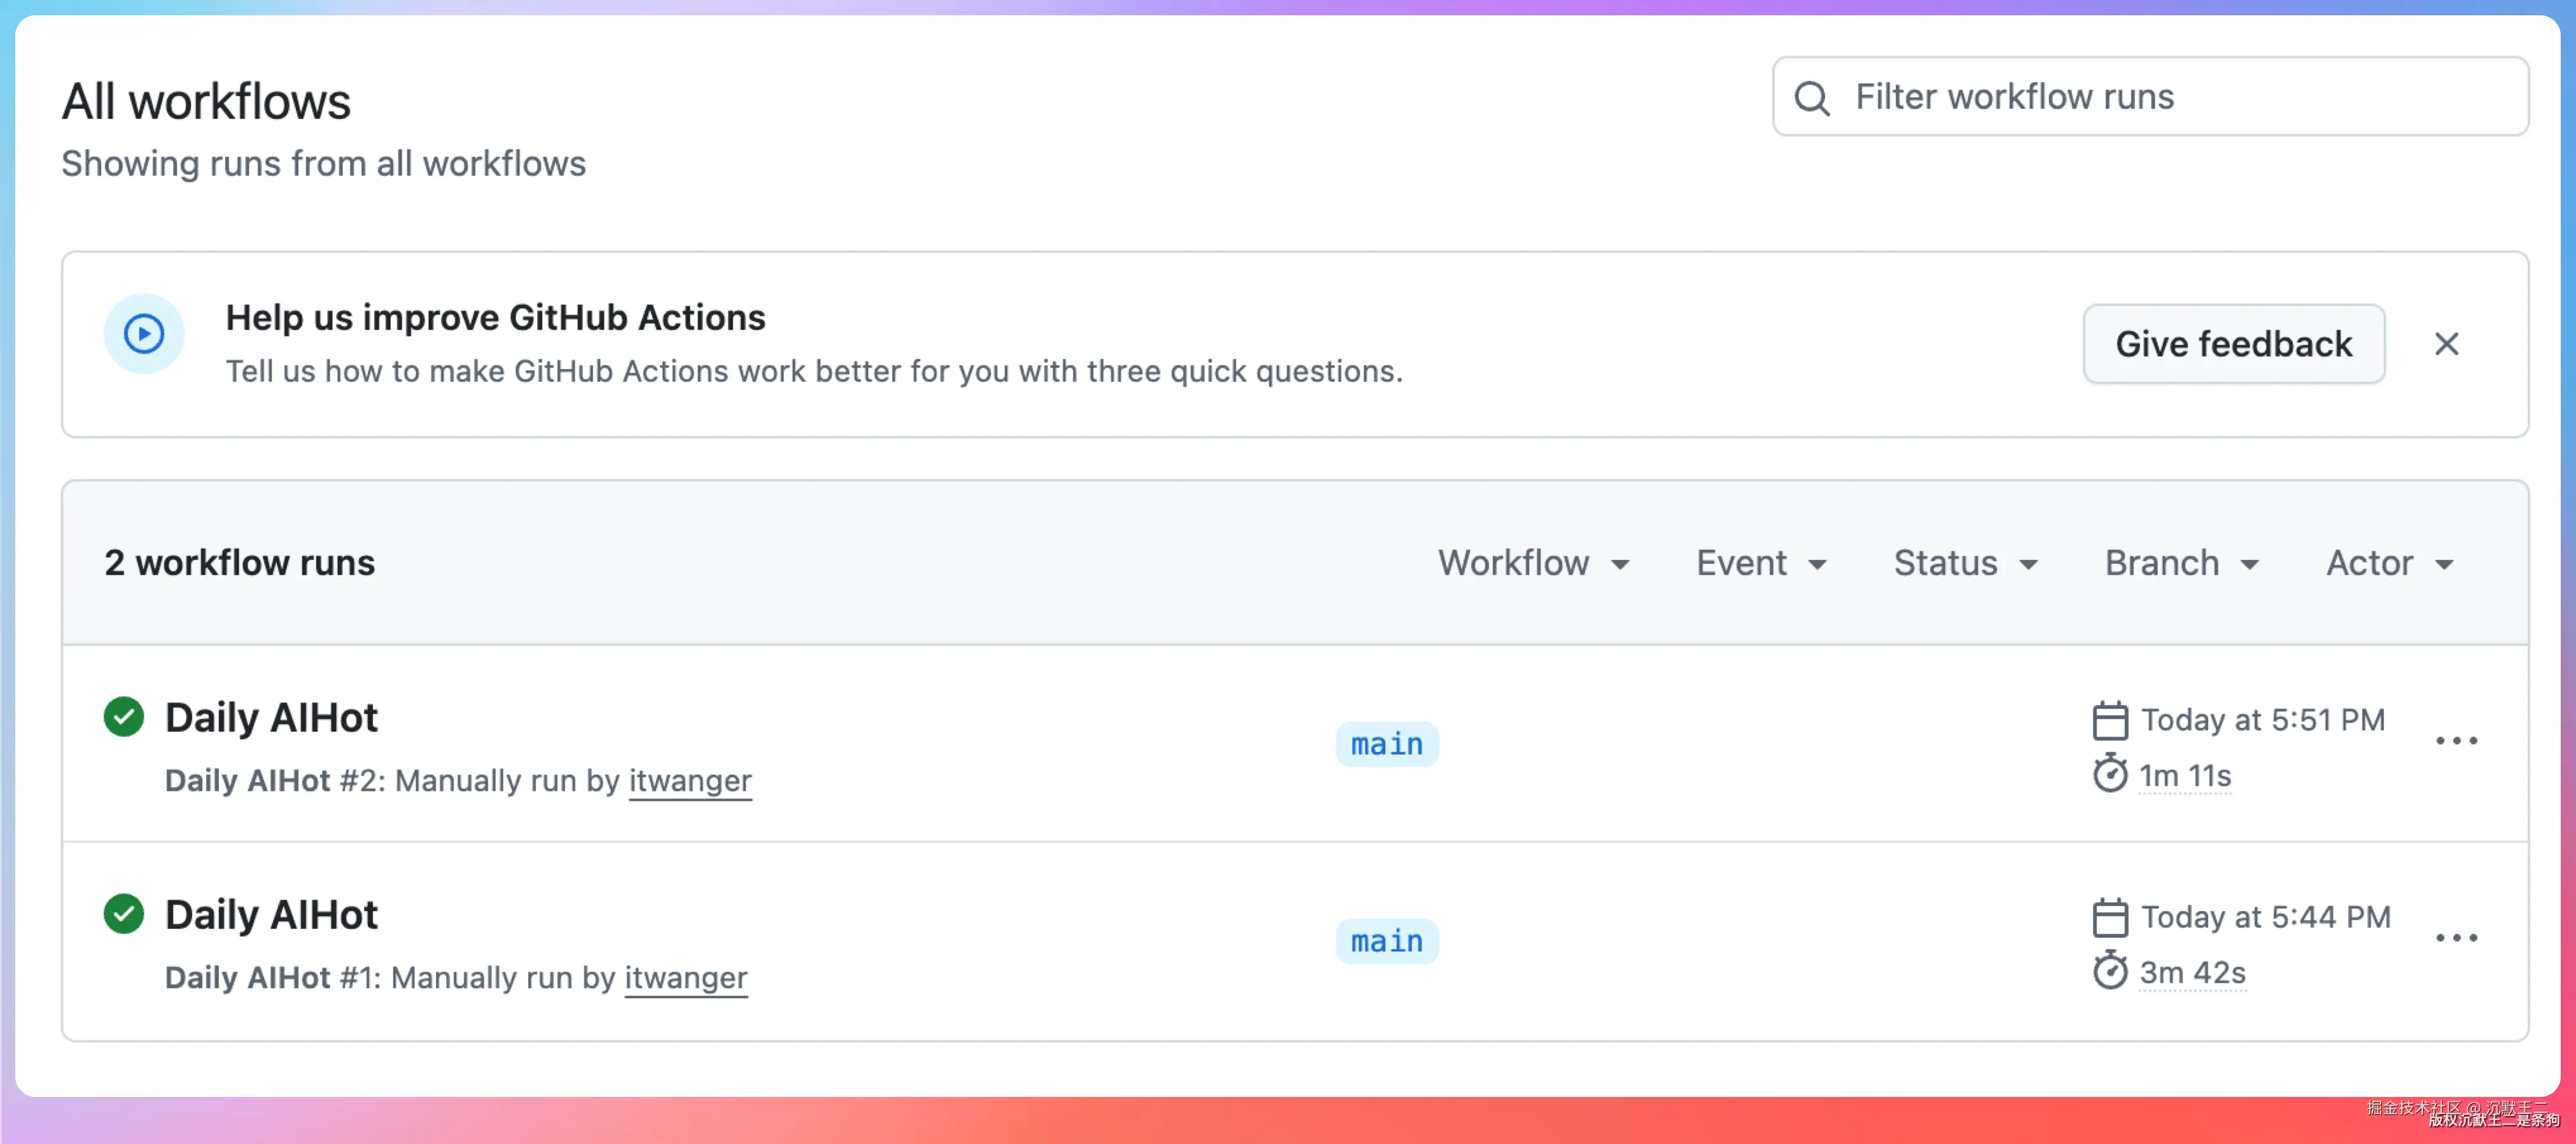This screenshot has width=2576, height=1144.
Task: Open the Daily AIHot run #1 title link
Action: 271,915
